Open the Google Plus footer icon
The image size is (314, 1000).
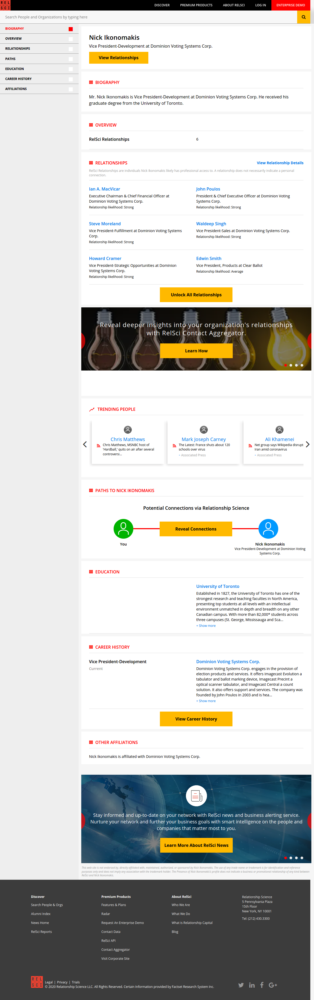pyautogui.click(x=273, y=985)
